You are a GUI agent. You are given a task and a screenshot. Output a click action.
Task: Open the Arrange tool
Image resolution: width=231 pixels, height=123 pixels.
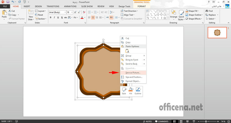pyautogui.click(x=174, y=14)
